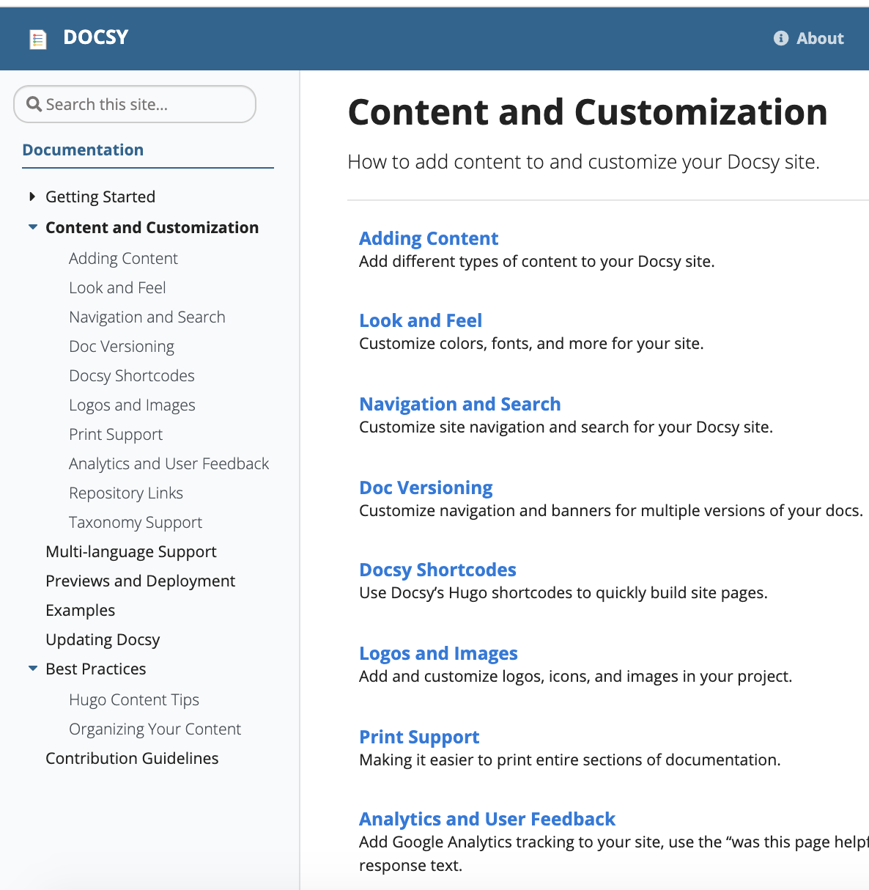This screenshot has height=890, width=869.
Task: Open Taxonomy Support in sidebar
Action: point(136,522)
